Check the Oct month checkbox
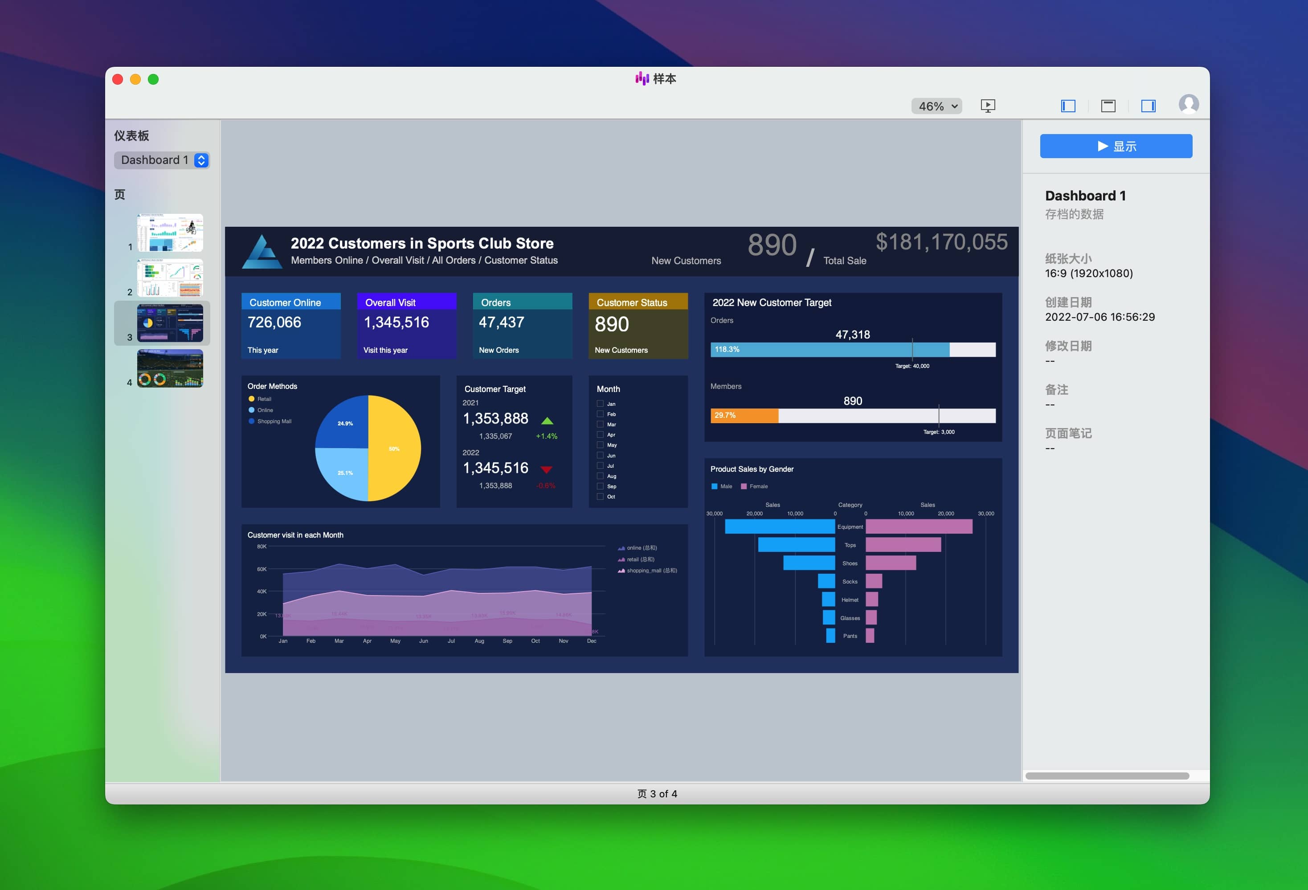Image resolution: width=1308 pixels, height=890 pixels. [601, 497]
